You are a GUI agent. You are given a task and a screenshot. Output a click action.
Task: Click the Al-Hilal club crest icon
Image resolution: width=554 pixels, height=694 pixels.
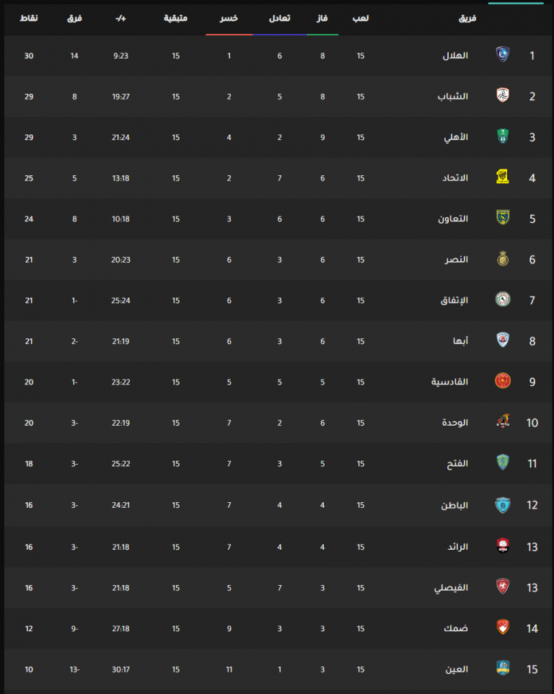(503, 55)
